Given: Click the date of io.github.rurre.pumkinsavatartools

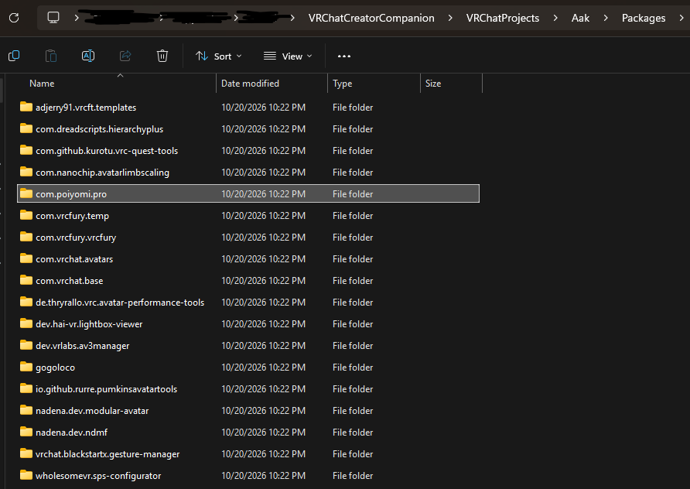Looking at the screenshot, I should [x=263, y=389].
